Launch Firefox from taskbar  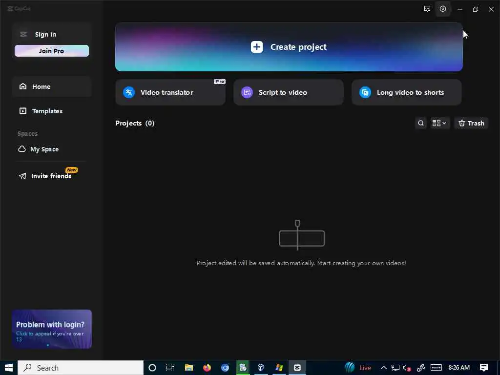[207, 368]
